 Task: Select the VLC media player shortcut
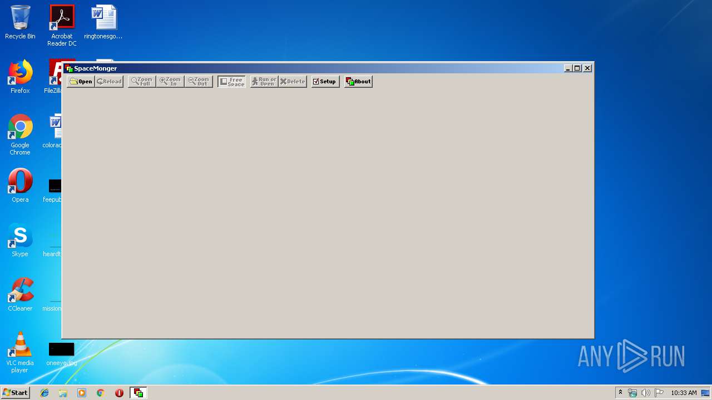(x=20, y=352)
